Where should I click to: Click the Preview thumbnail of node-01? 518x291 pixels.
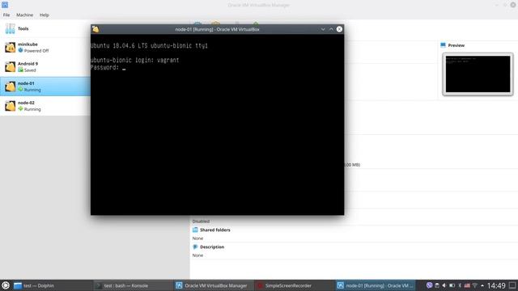478,74
